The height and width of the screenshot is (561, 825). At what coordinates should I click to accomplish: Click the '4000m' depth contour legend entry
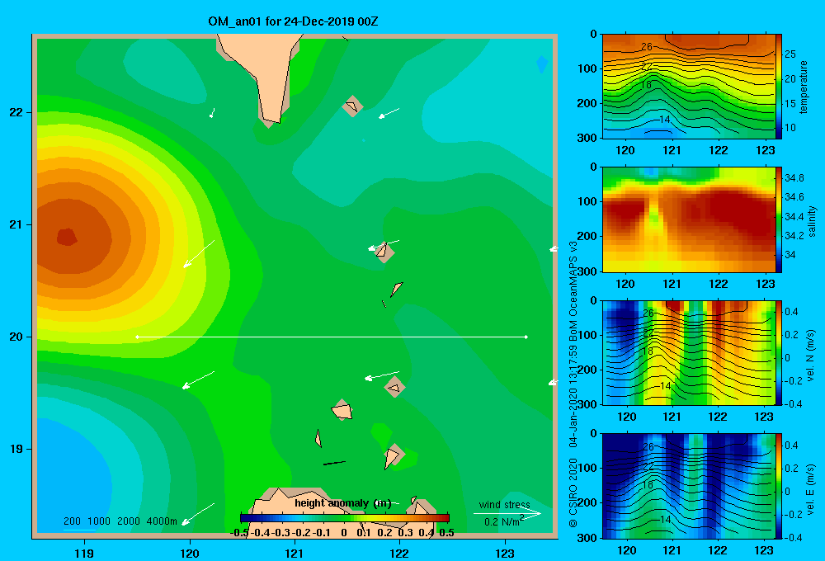pyautogui.click(x=162, y=521)
